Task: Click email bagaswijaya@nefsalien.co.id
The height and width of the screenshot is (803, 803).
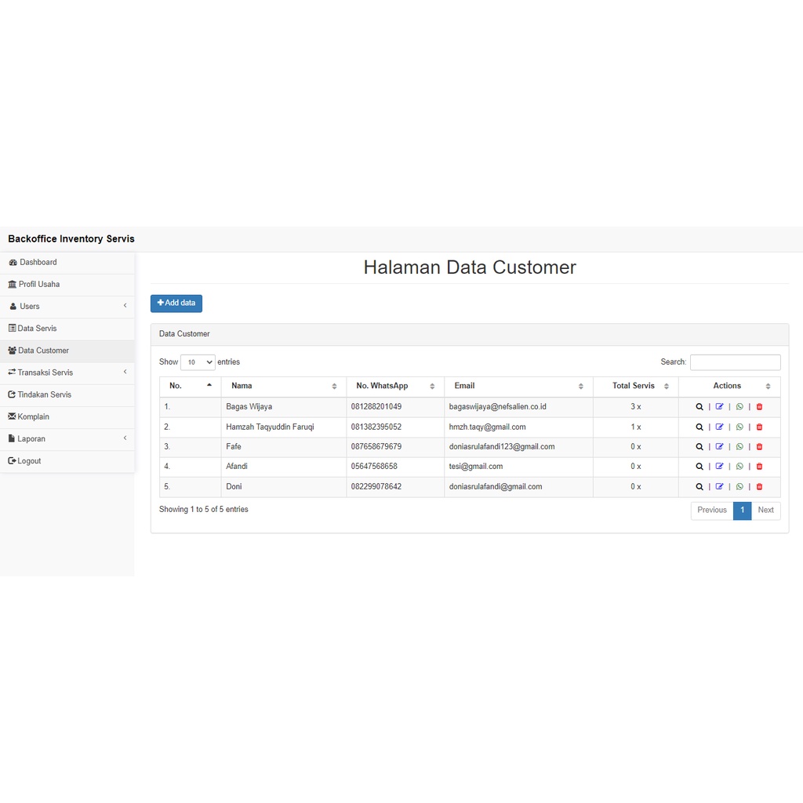Action: click(x=498, y=407)
